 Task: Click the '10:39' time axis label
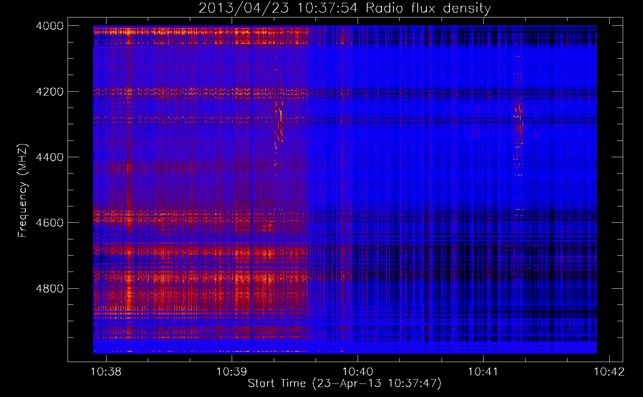[x=231, y=372]
